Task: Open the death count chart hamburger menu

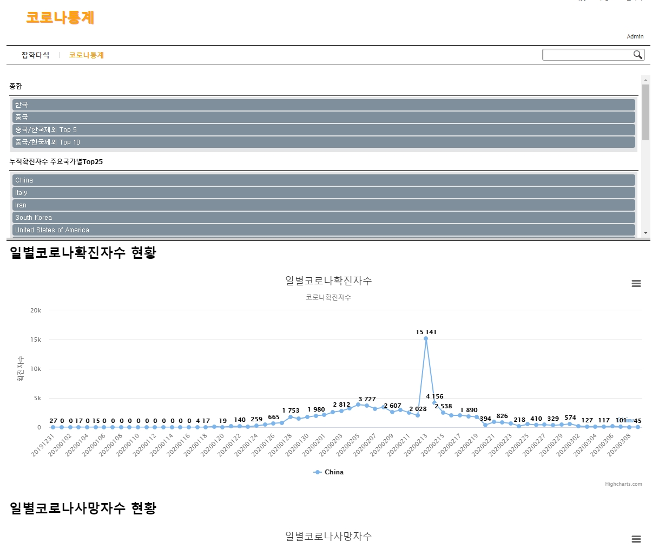Action: click(x=636, y=539)
